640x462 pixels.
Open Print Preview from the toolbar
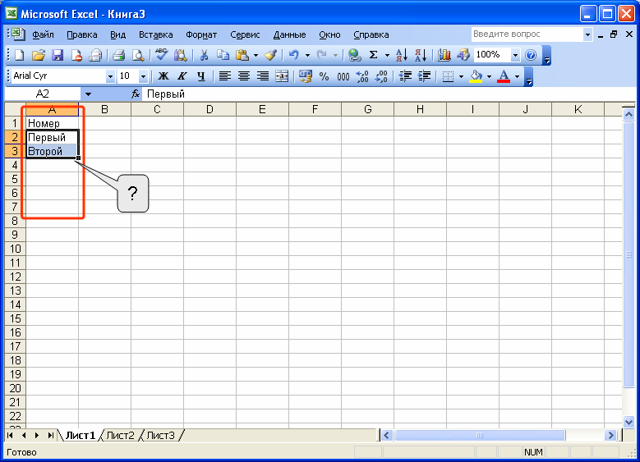(x=138, y=55)
